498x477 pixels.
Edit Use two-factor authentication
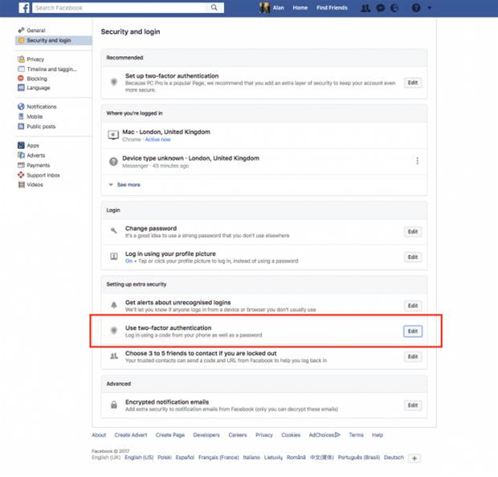pyautogui.click(x=412, y=331)
